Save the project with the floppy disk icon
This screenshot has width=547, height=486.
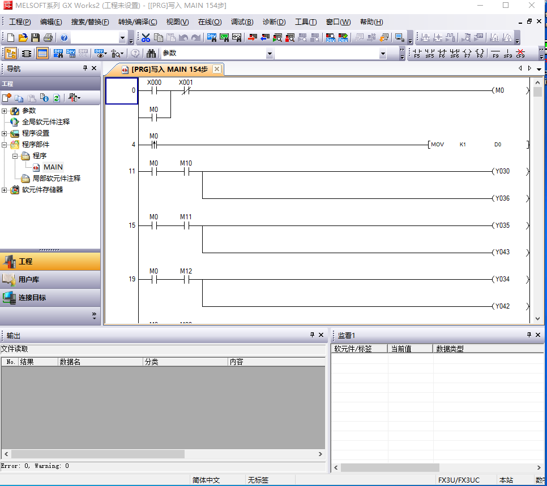pyautogui.click(x=35, y=38)
